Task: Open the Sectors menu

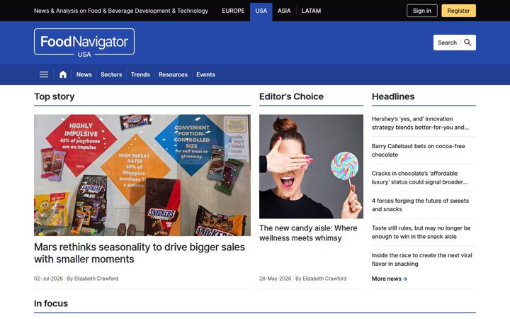Action: point(111,74)
